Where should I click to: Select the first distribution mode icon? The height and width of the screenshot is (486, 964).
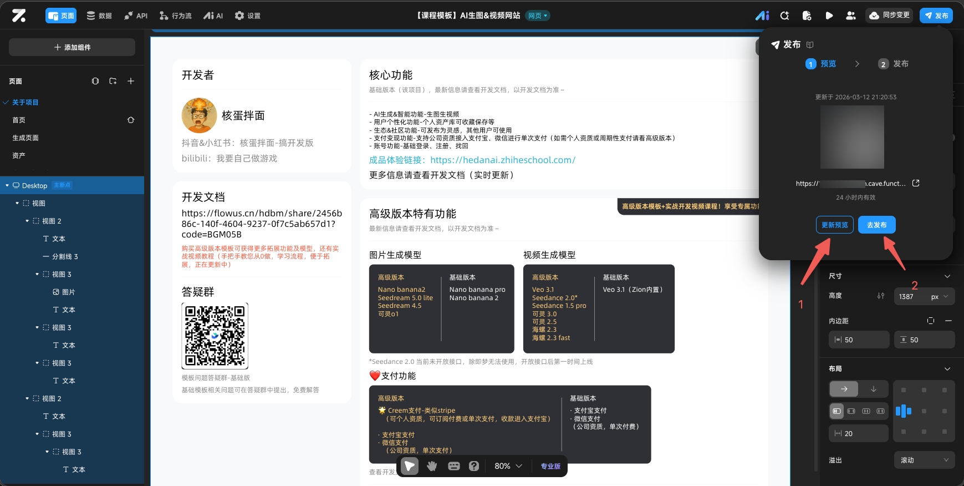pyautogui.click(x=837, y=411)
